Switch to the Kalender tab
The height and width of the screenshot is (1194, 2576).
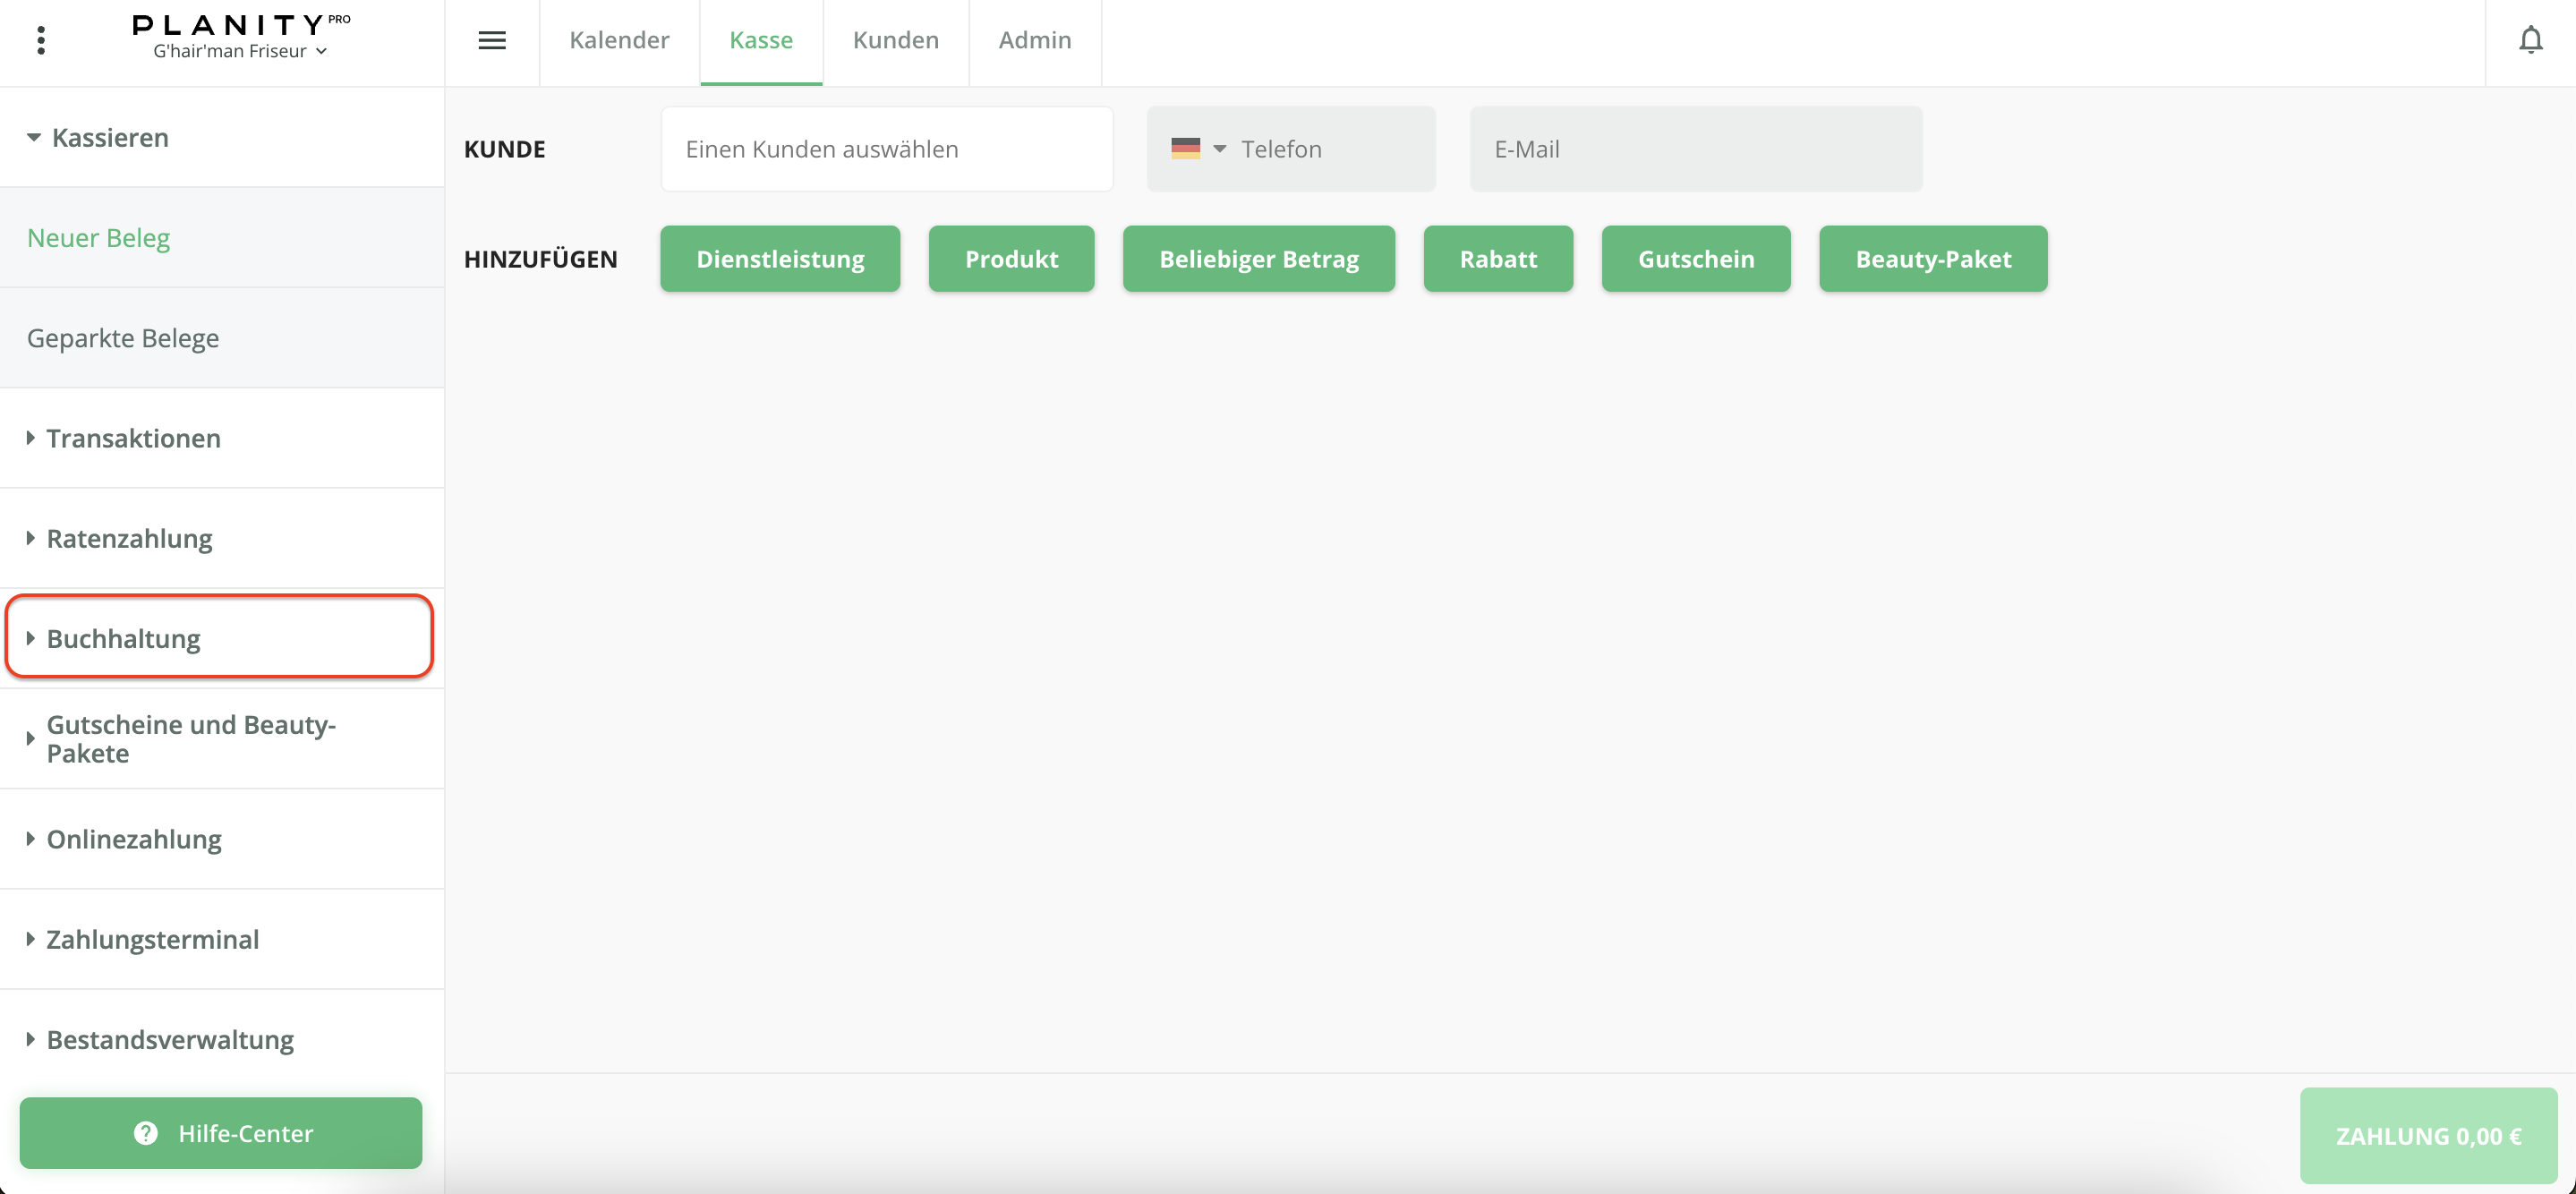tap(619, 40)
